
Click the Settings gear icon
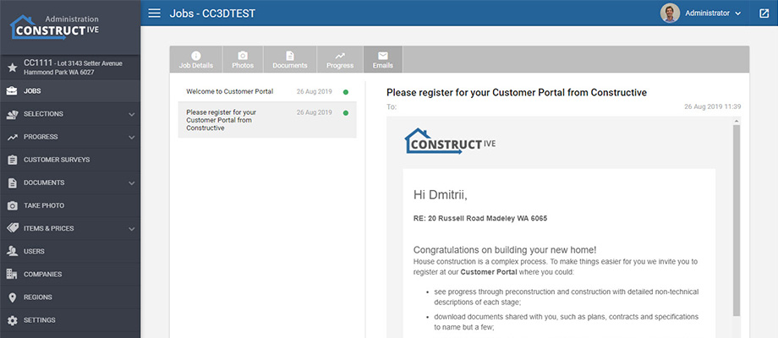tap(13, 320)
